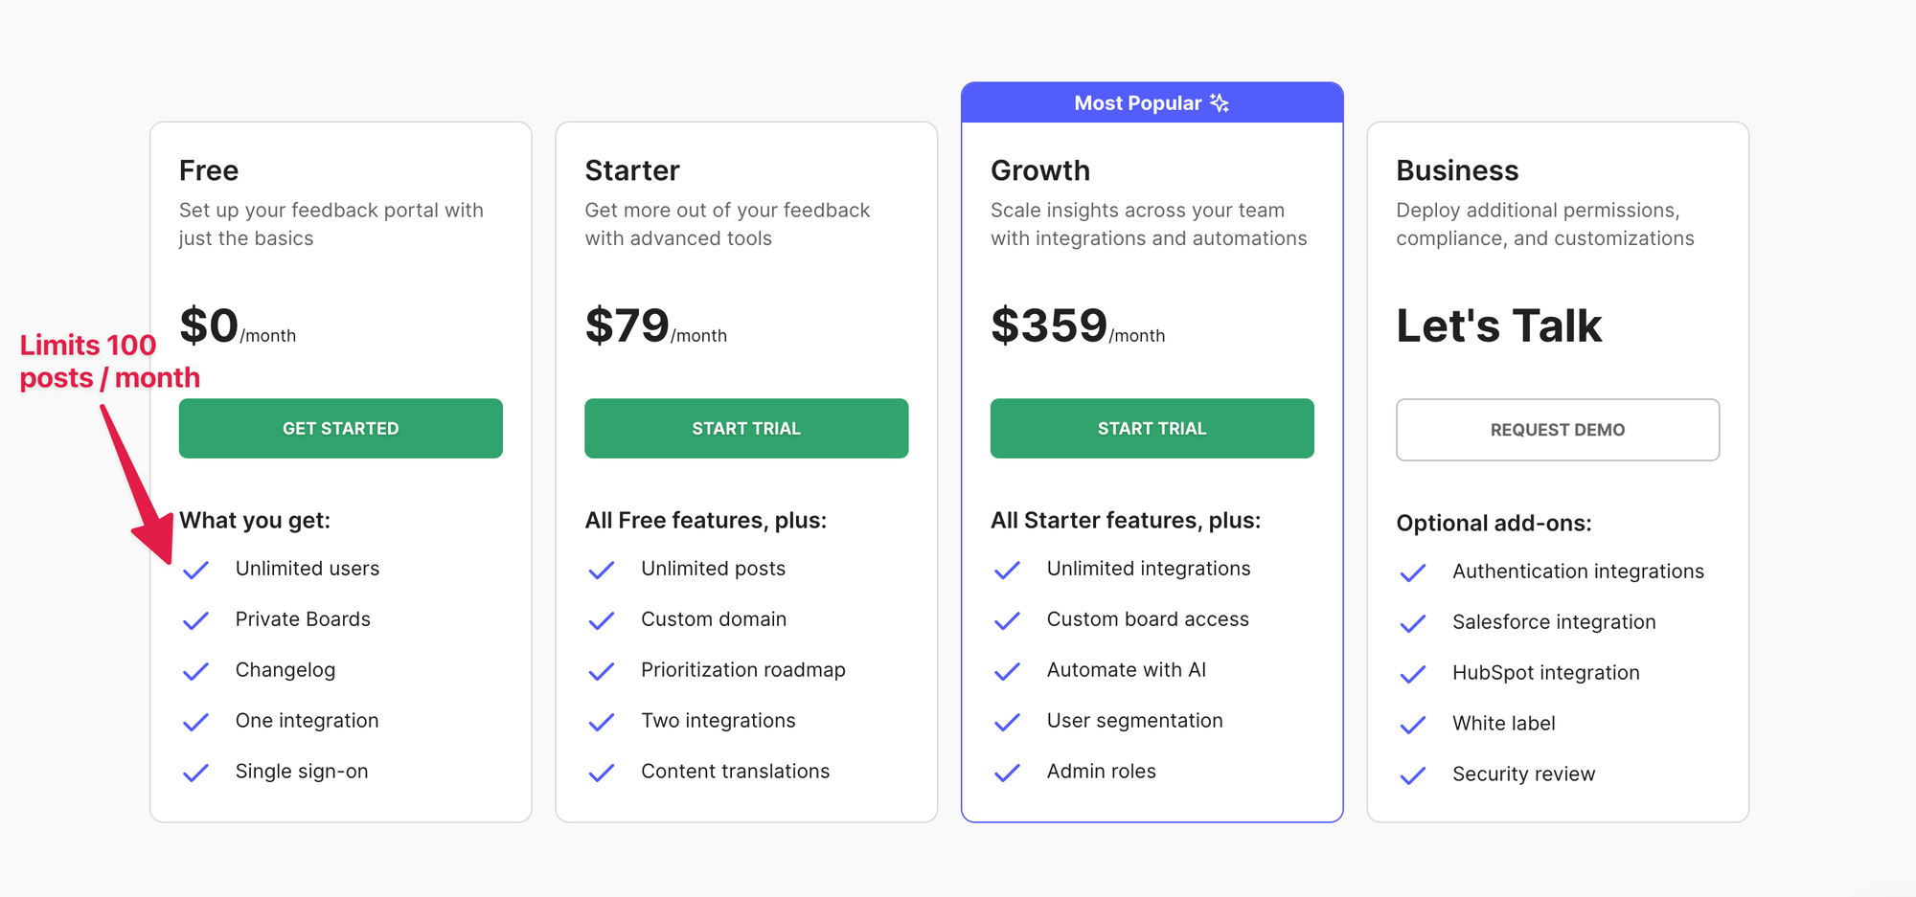Click the checkmark next to Security review

pyautogui.click(x=1413, y=775)
